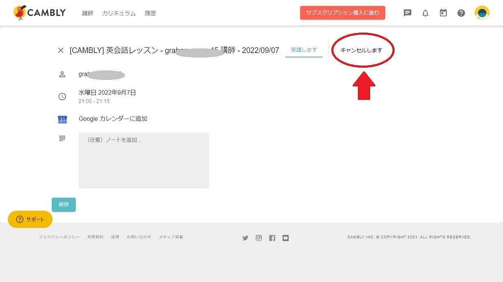Open the YouTube footer icon

[x=286, y=238]
